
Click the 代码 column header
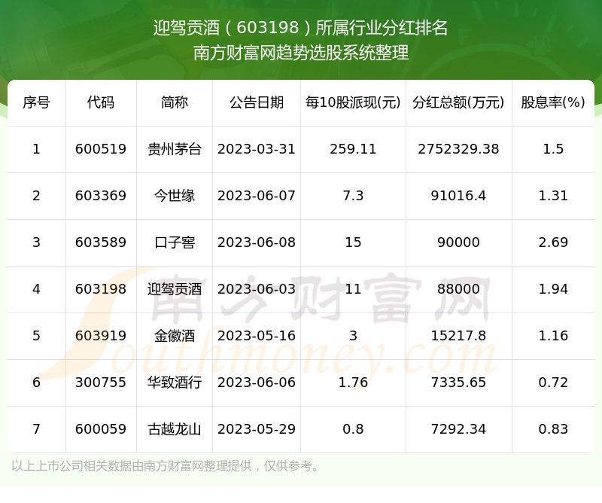(101, 102)
